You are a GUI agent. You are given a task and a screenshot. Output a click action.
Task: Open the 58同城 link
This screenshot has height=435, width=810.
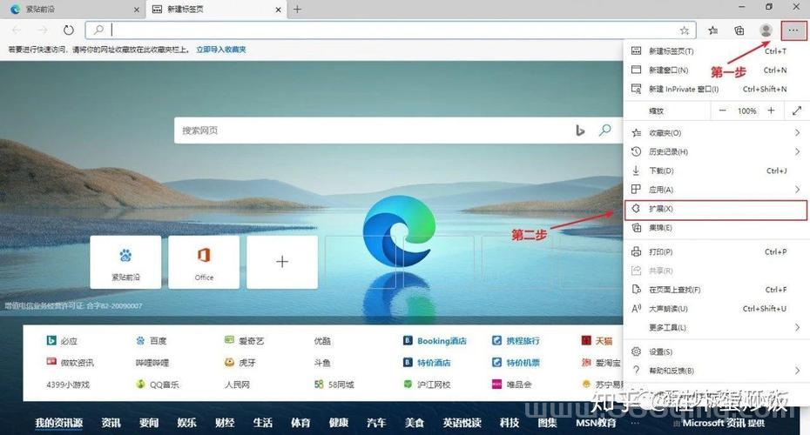(x=334, y=385)
